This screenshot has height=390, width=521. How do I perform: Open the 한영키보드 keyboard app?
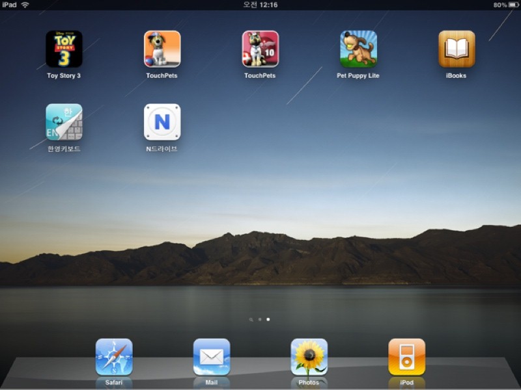point(64,122)
